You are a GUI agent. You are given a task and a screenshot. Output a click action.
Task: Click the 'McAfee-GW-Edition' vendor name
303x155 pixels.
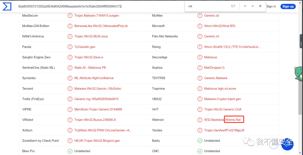click(x=36, y=26)
